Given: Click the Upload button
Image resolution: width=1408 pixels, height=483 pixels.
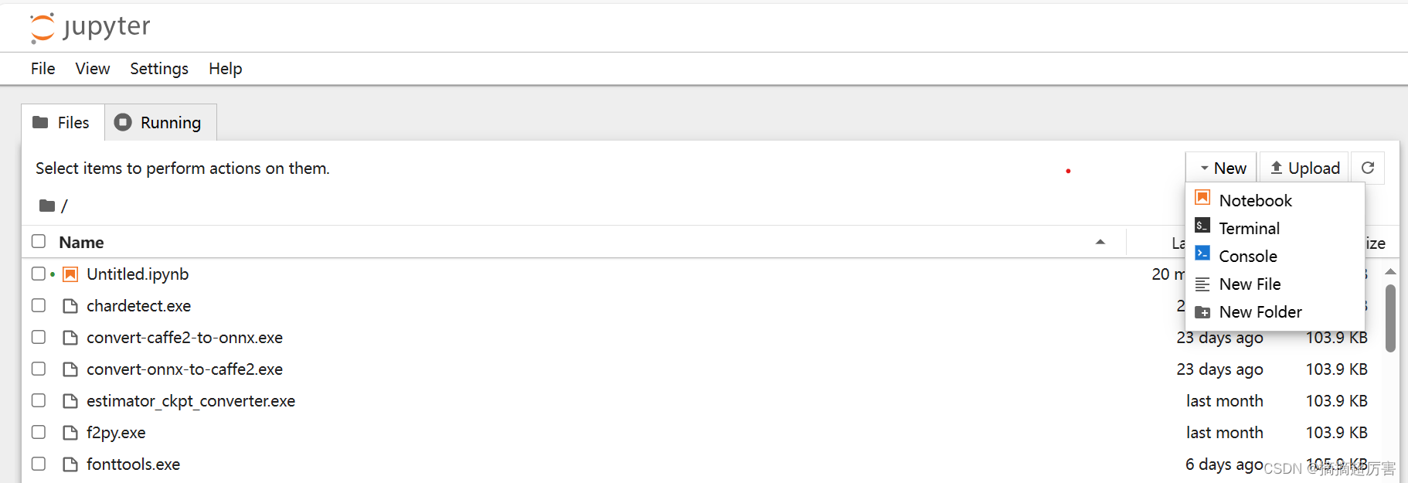Looking at the screenshot, I should [1304, 167].
